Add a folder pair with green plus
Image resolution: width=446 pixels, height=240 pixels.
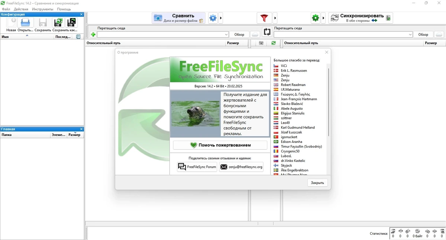pyautogui.click(x=93, y=35)
